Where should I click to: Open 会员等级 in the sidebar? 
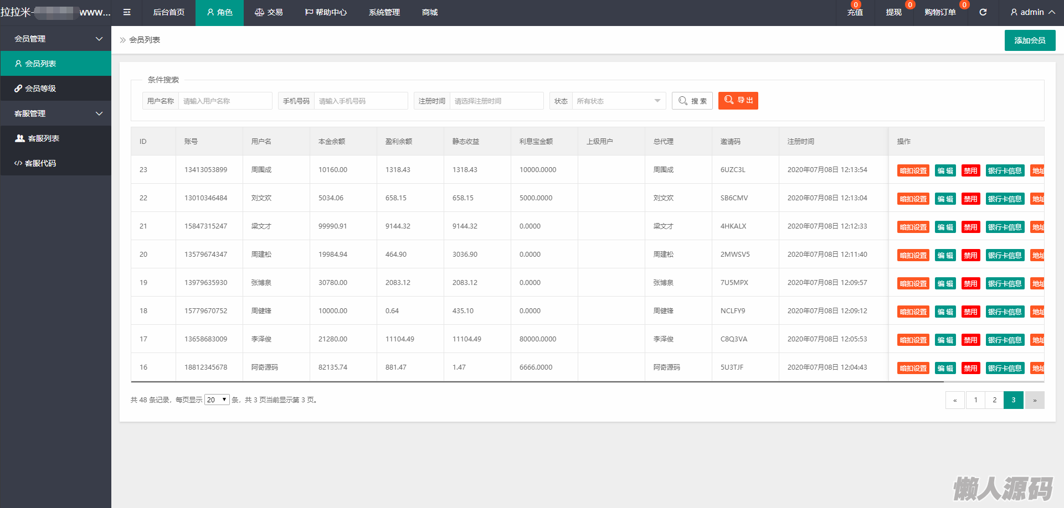[40, 89]
